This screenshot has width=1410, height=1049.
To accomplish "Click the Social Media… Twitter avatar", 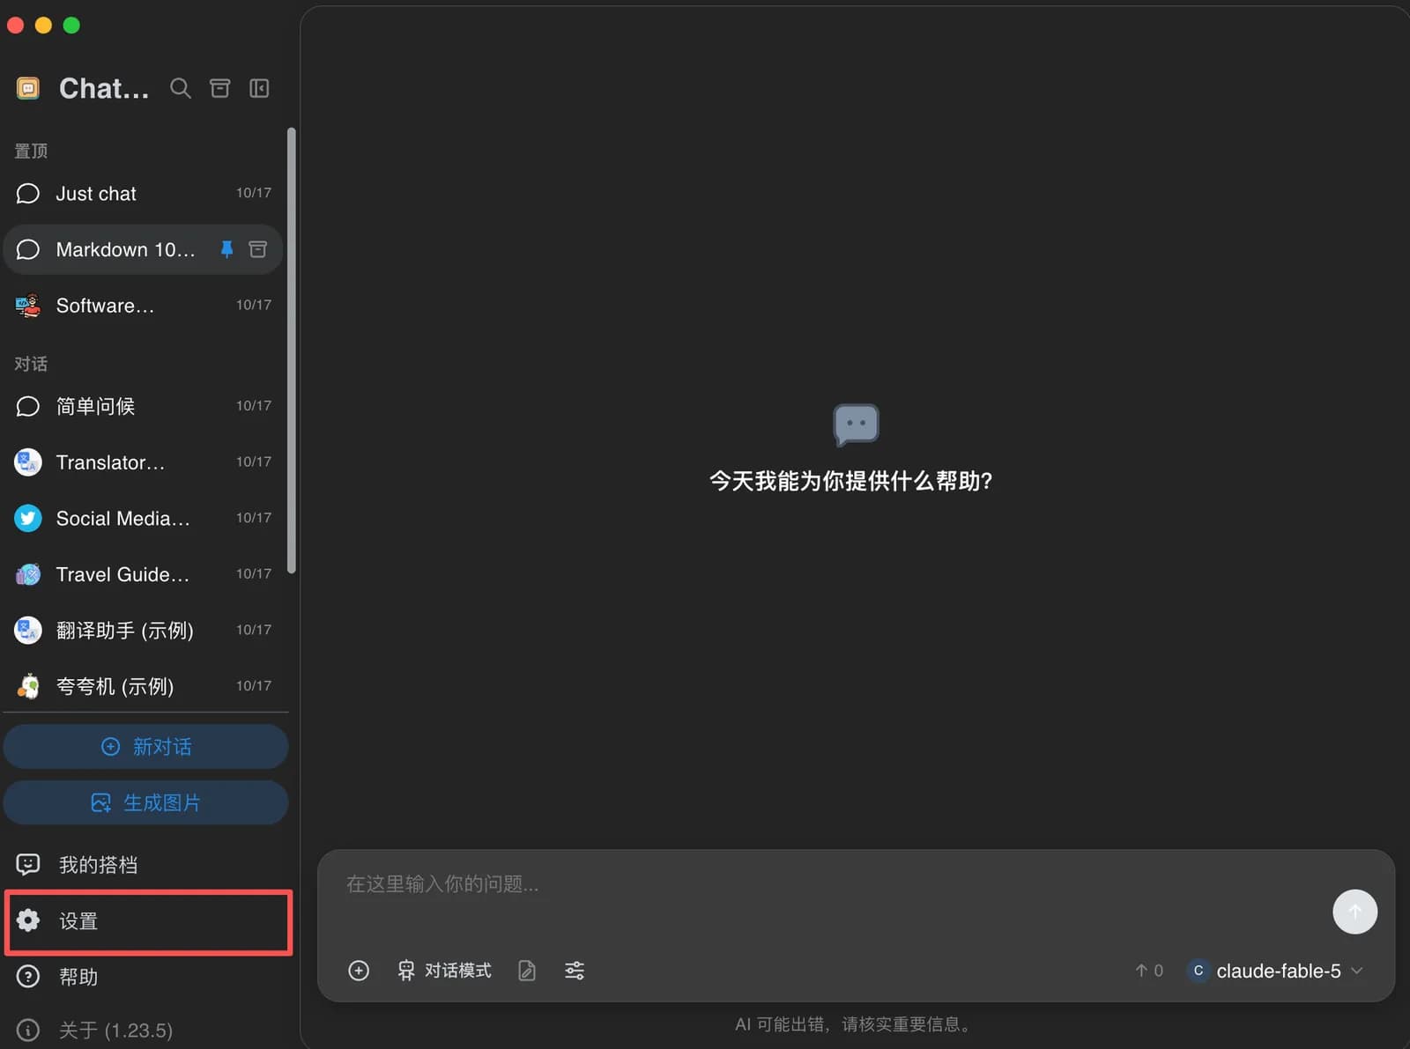I will click(x=28, y=518).
